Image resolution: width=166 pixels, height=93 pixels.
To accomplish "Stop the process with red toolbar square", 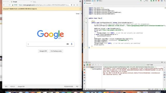I will coord(159,1).
